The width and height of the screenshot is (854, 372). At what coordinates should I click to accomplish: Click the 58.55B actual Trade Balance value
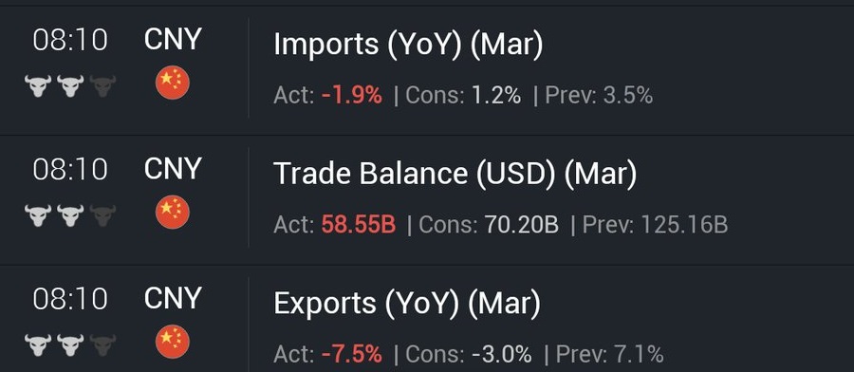[359, 225]
